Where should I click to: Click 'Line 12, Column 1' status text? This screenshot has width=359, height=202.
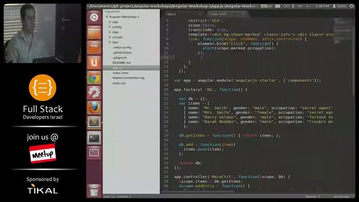117,196
